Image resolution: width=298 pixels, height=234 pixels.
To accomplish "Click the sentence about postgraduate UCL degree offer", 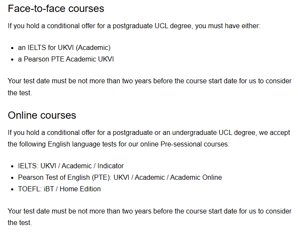I will 134,26.
